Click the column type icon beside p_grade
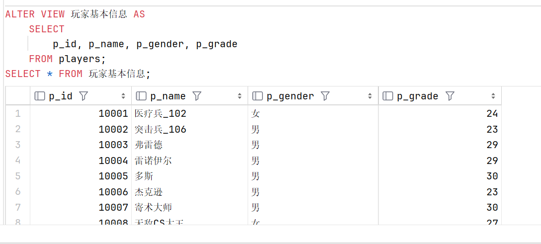 point(388,96)
